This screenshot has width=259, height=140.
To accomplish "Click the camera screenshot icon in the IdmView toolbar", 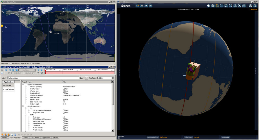I will (235, 6).
